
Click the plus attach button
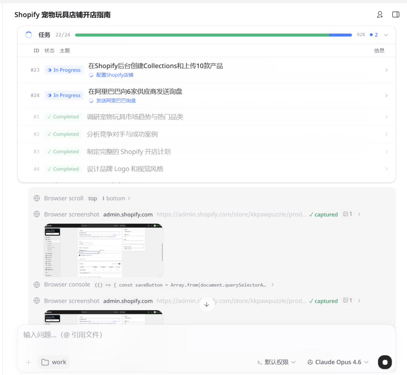tap(29, 362)
